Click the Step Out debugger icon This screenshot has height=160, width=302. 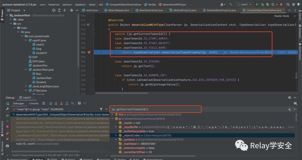pyautogui.click(x=67, y=103)
